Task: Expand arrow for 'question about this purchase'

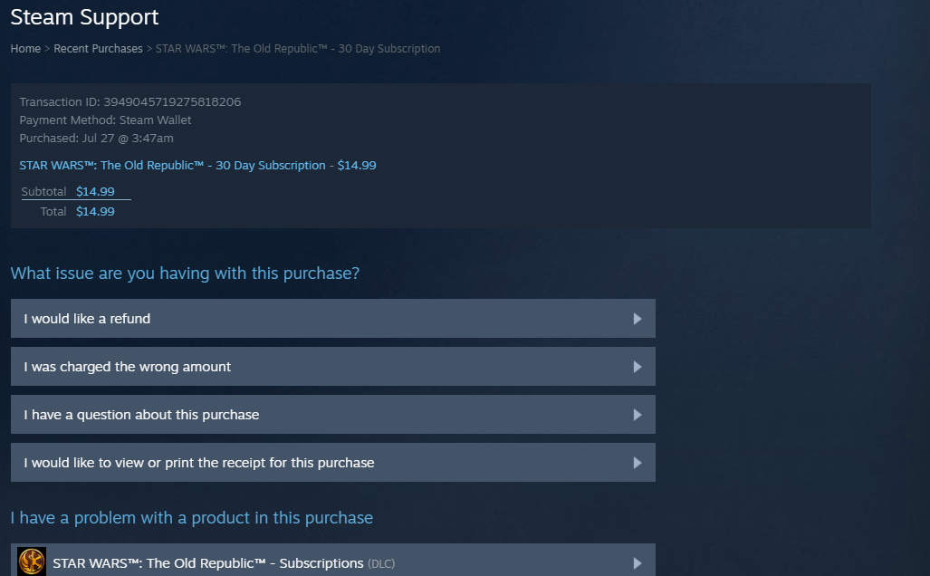Action: click(x=638, y=415)
